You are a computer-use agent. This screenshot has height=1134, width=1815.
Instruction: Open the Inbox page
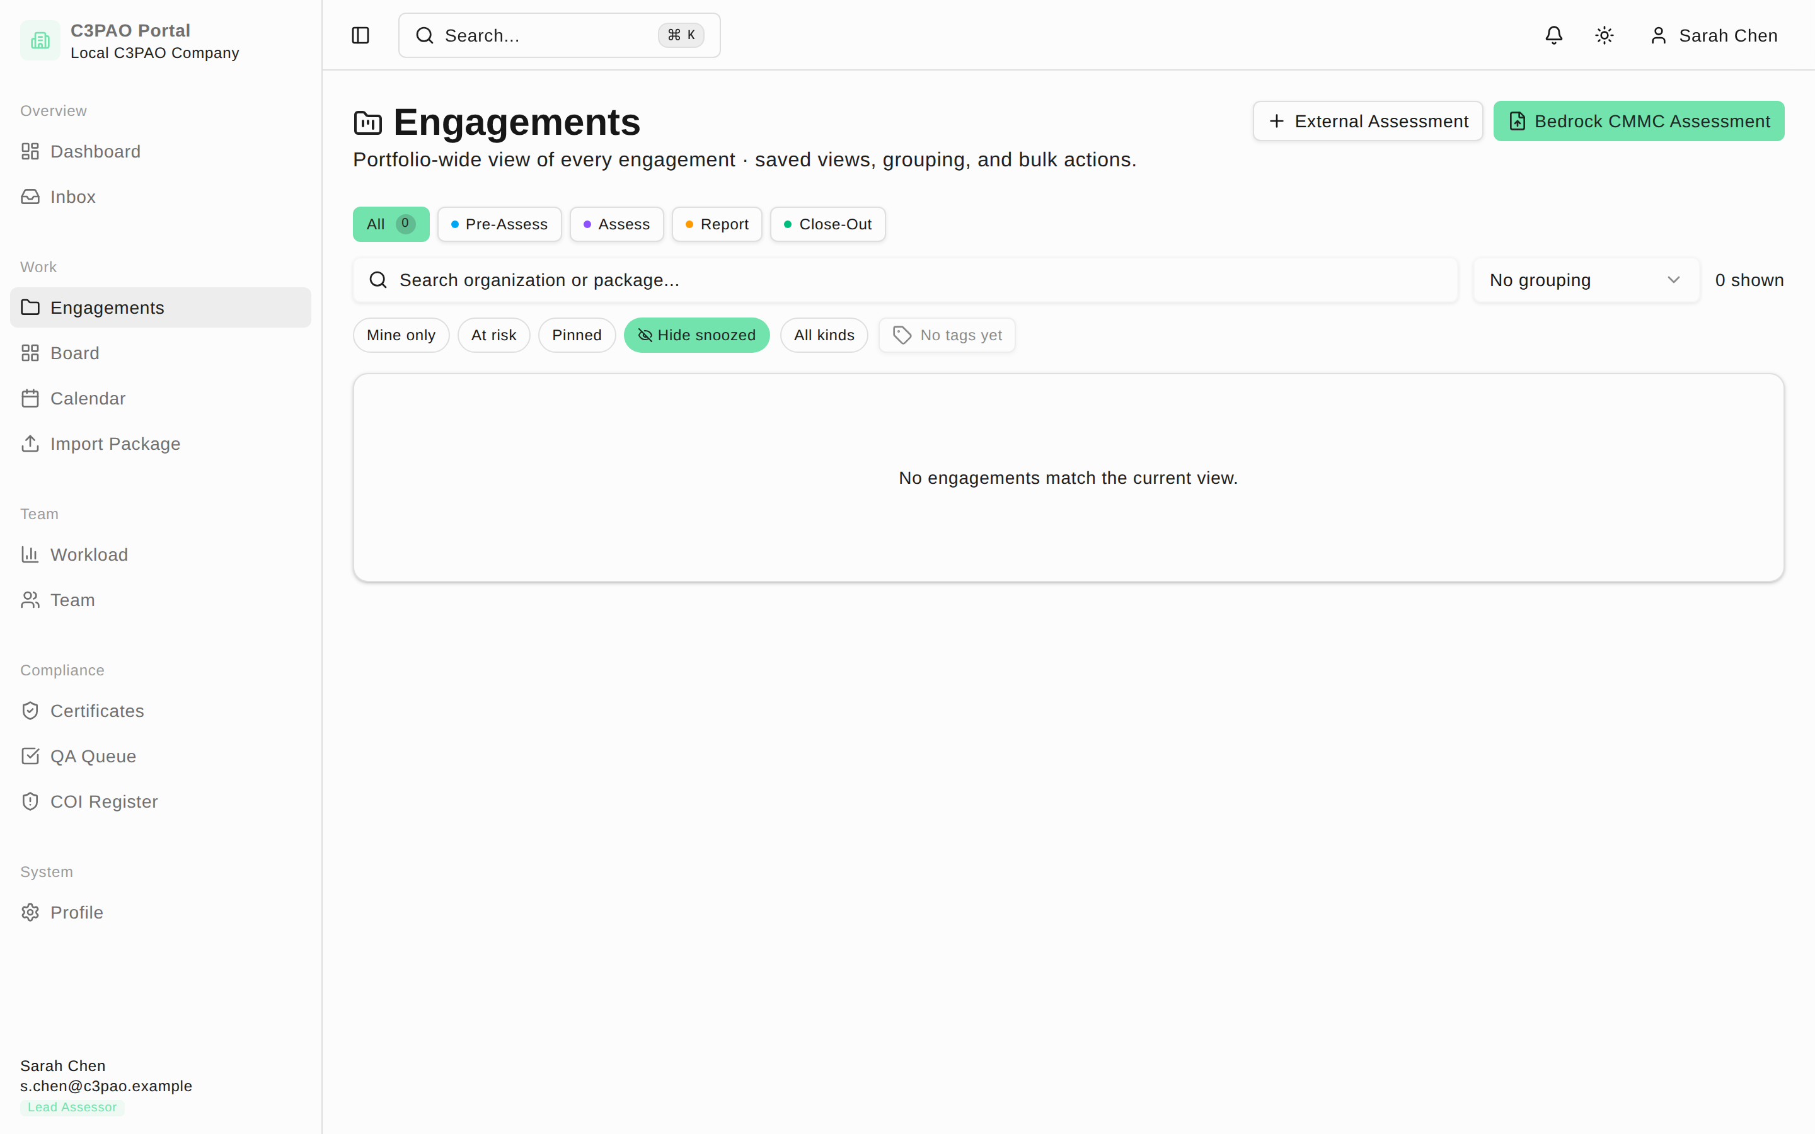click(161, 197)
